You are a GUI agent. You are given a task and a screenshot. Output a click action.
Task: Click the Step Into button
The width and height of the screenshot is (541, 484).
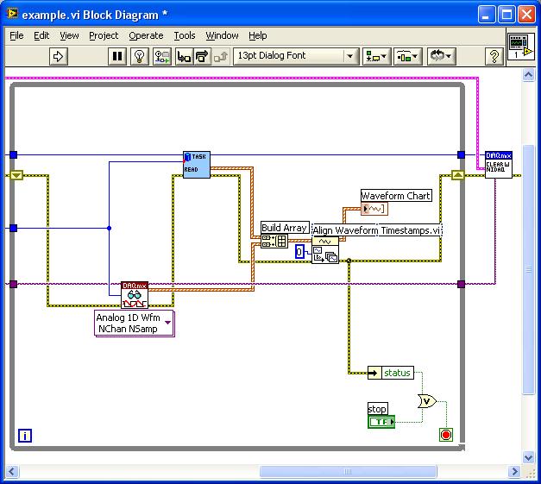(183, 56)
